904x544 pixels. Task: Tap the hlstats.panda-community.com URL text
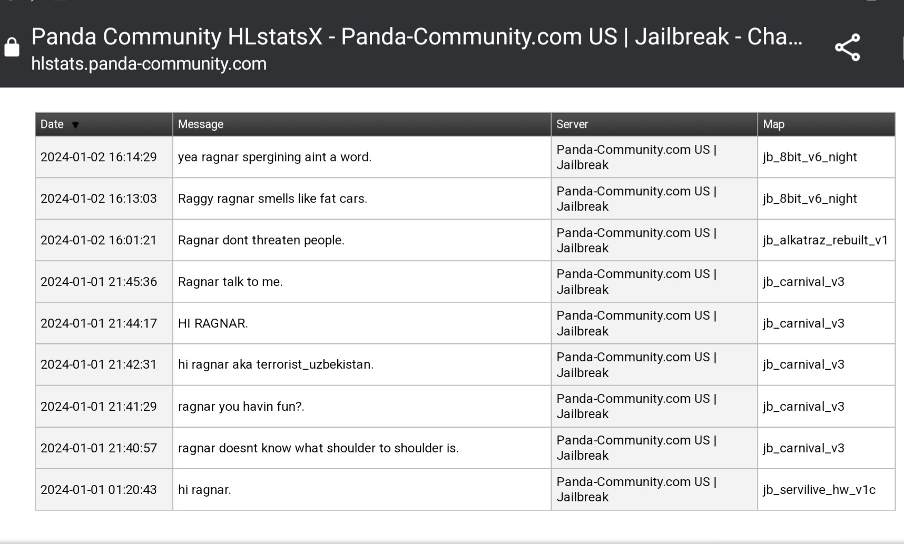149,64
